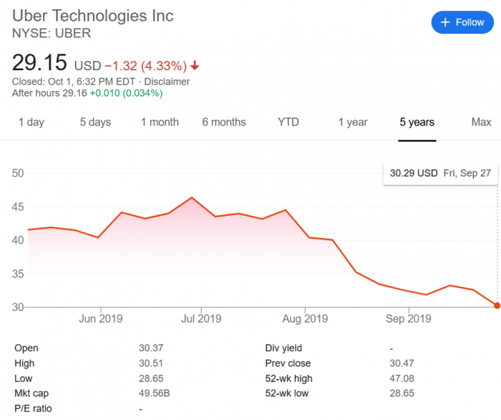This screenshot has height=420, width=501.
Task: Click the Uber Technologies Inc title
Action: [x=92, y=16]
